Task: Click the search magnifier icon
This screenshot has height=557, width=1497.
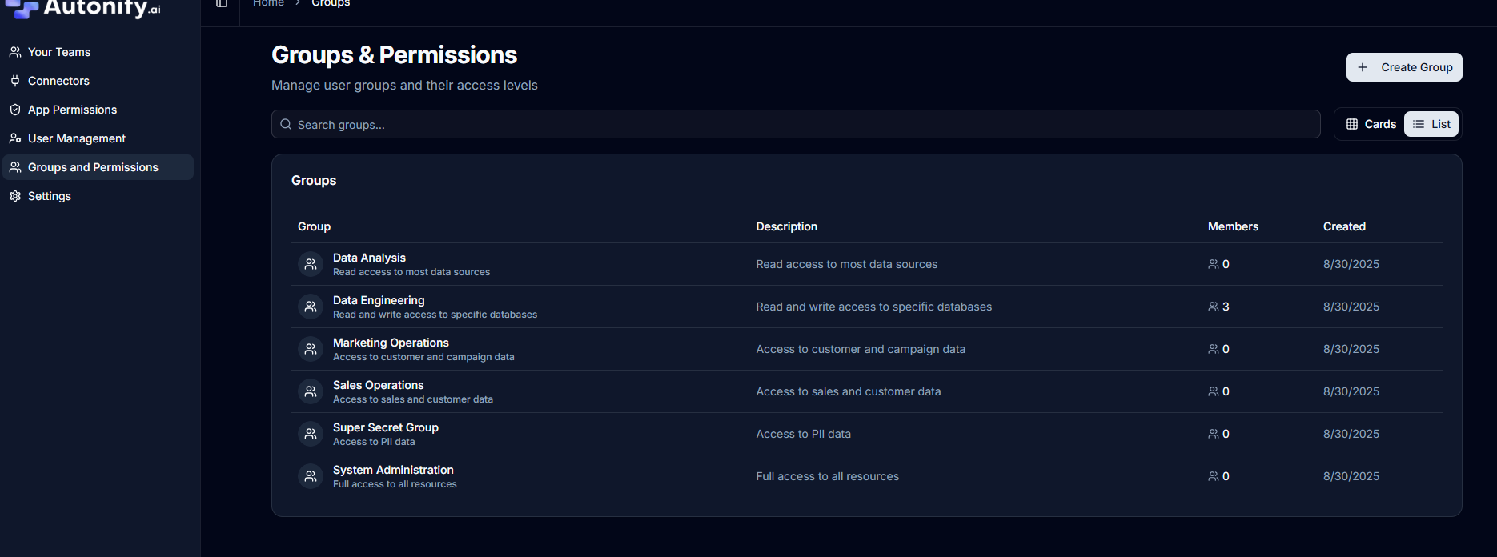Action: (286, 124)
